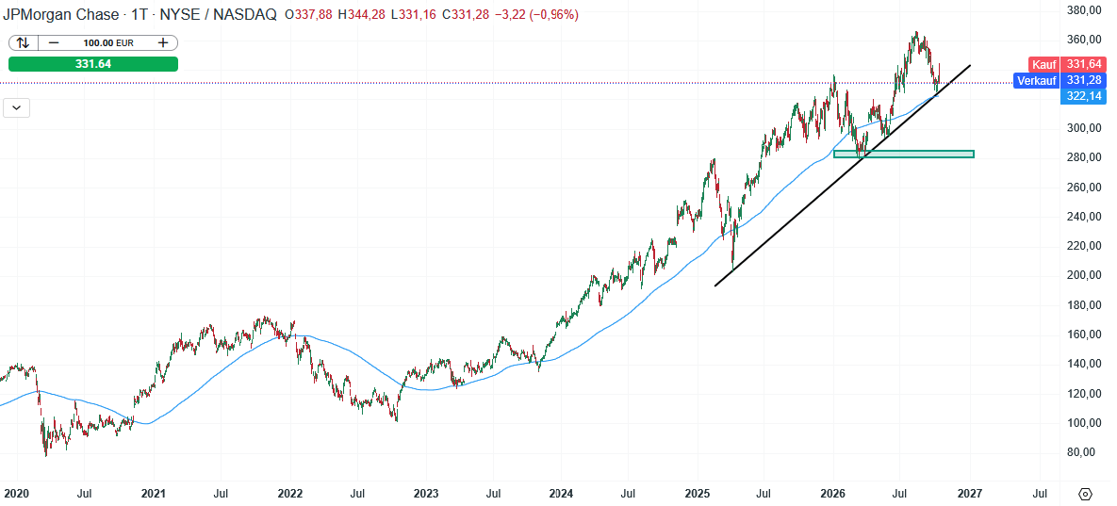Click the 2027 label on time axis
The width and height of the screenshot is (1117, 506).
tap(970, 493)
